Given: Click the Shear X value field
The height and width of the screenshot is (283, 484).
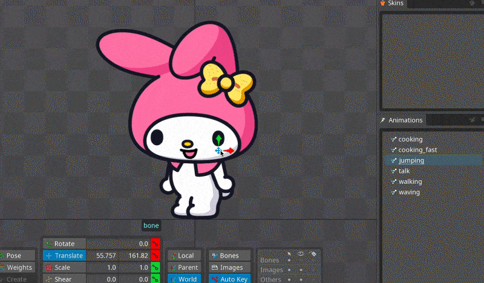Looking at the screenshot, I should [x=102, y=279].
